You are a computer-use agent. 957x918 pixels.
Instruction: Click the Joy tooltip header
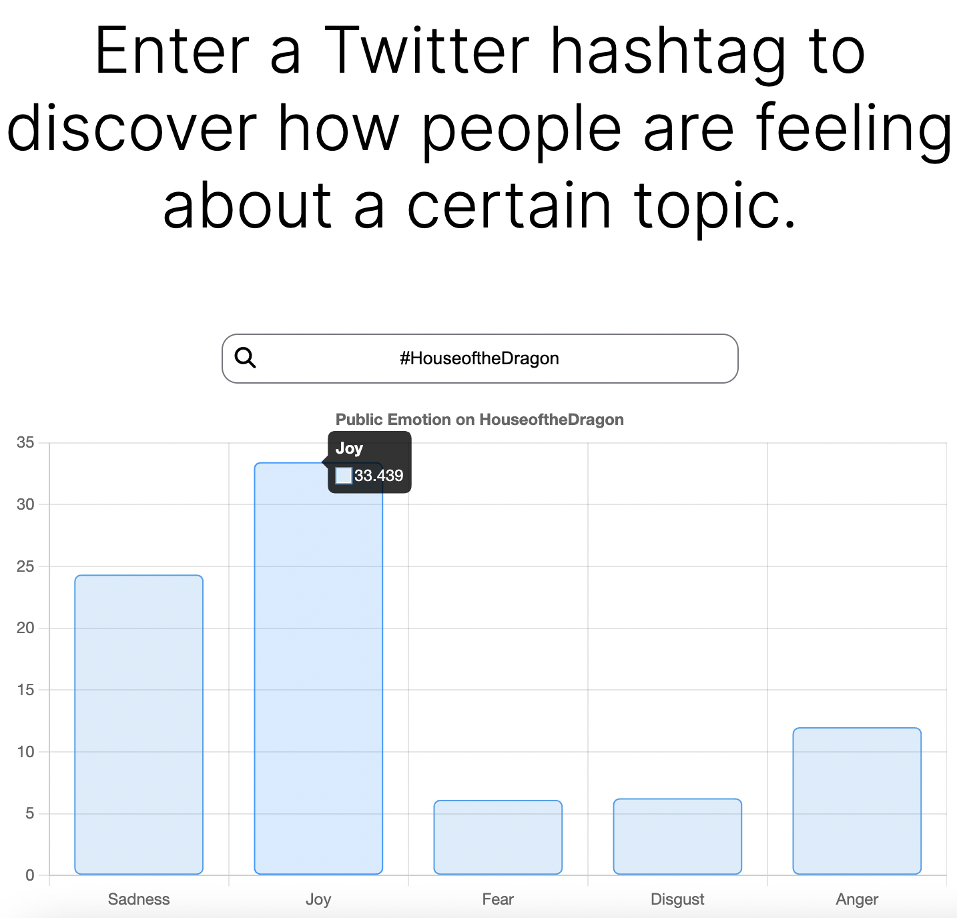pos(350,448)
